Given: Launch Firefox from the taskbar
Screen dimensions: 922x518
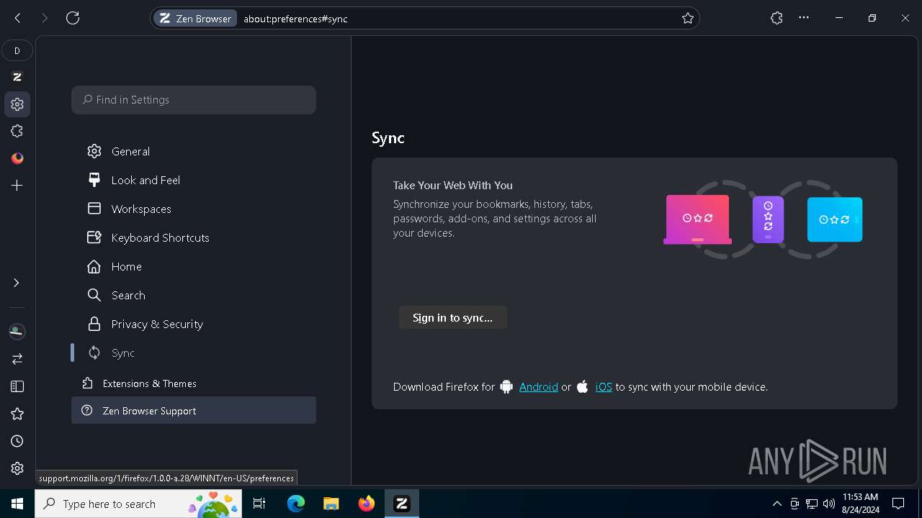Looking at the screenshot, I should (x=367, y=504).
